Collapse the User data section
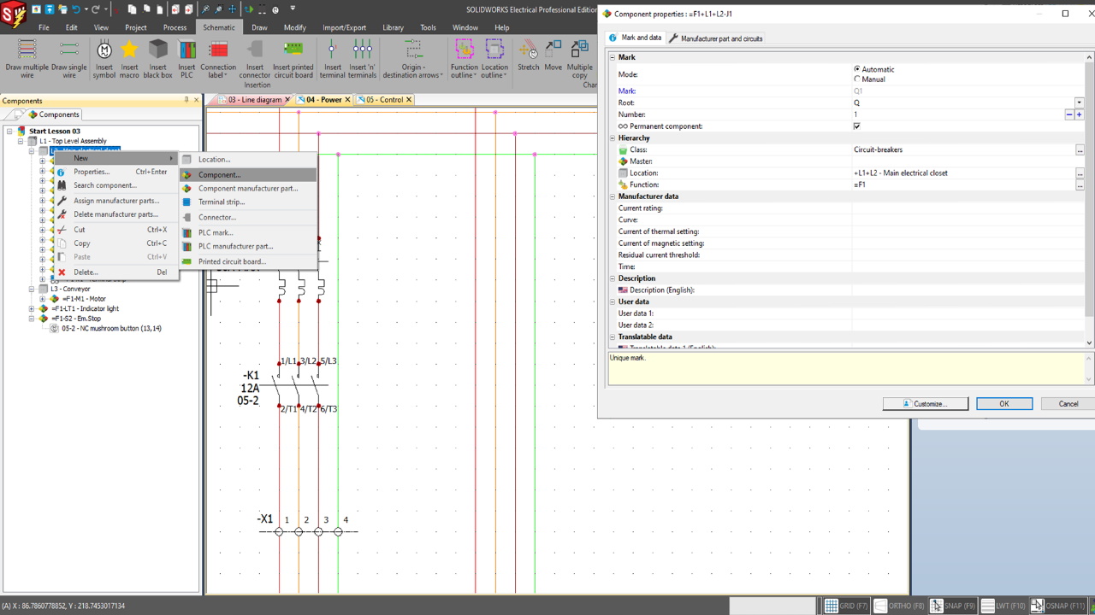Image resolution: width=1095 pixels, height=615 pixels. pyautogui.click(x=613, y=302)
